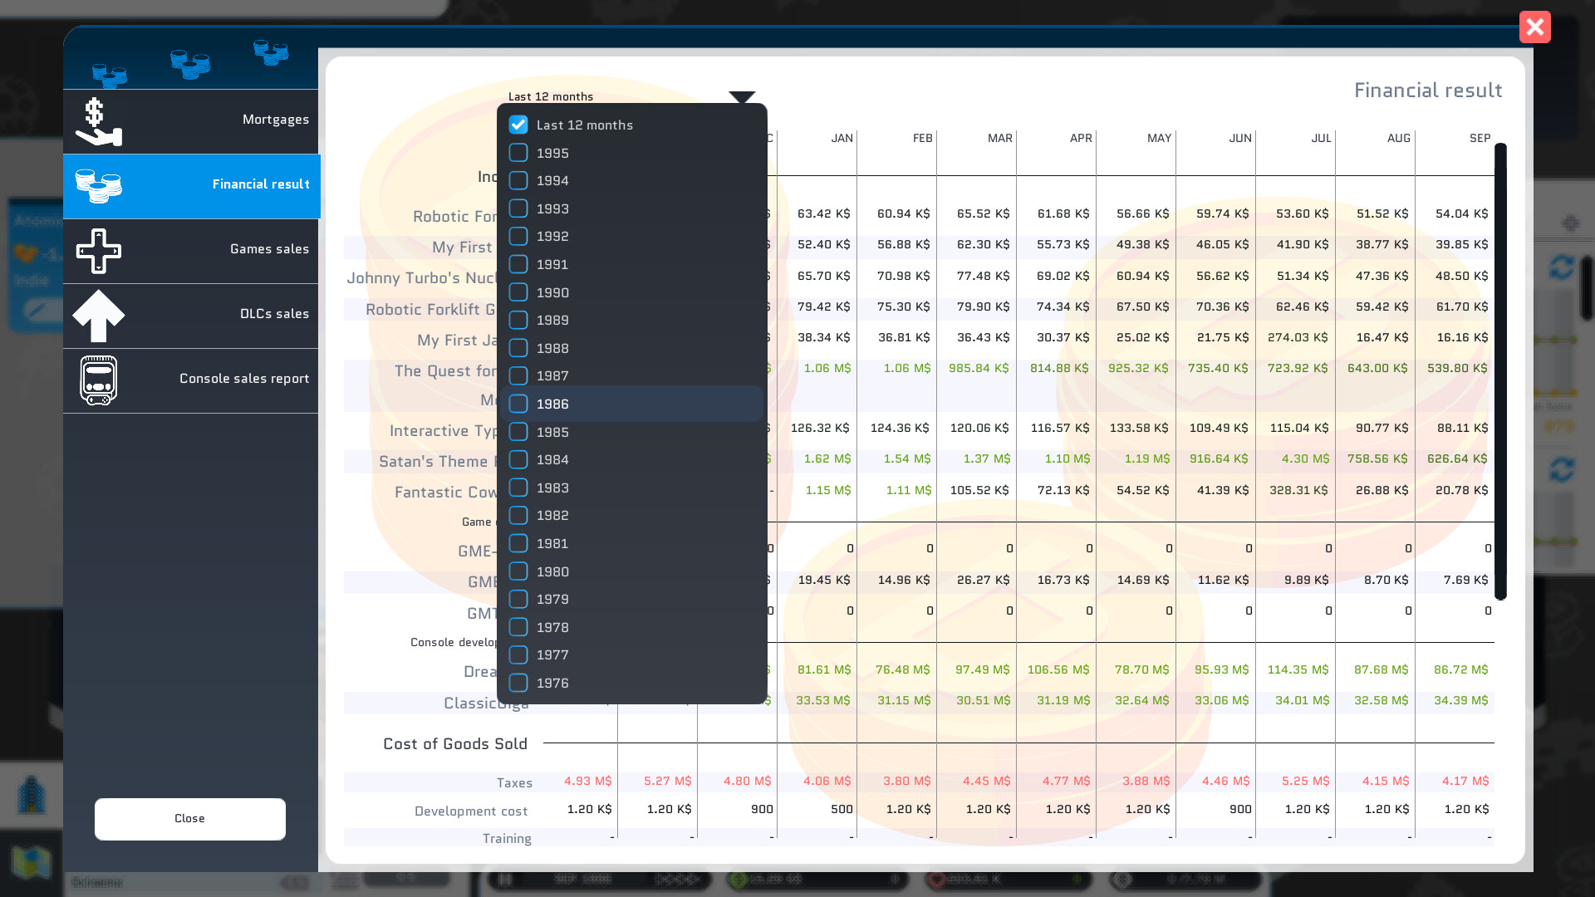The width and height of the screenshot is (1595, 897).
Task: Pick 1981 in the year dropdown list
Action: point(552,543)
